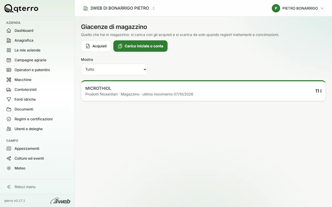Click the Regimi e certificazioni badge icon
Viewport: 332px width, 207px height.
[9, 119]
